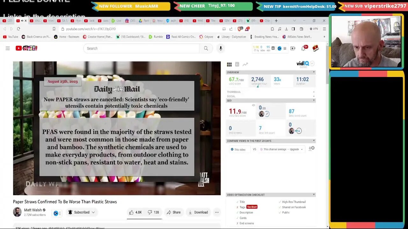
Task: Reload the page in the browser
Action: pyautogui.click(x=18, y=29)
